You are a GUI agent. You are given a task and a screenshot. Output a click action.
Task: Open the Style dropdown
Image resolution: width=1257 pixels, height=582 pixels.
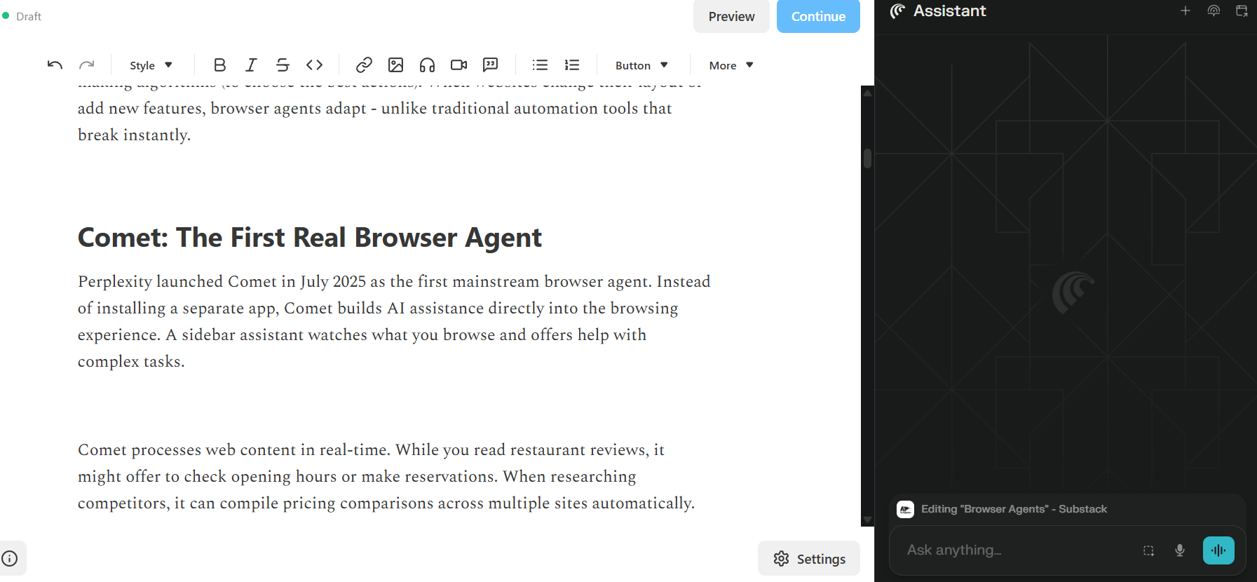tap(151, 65)
